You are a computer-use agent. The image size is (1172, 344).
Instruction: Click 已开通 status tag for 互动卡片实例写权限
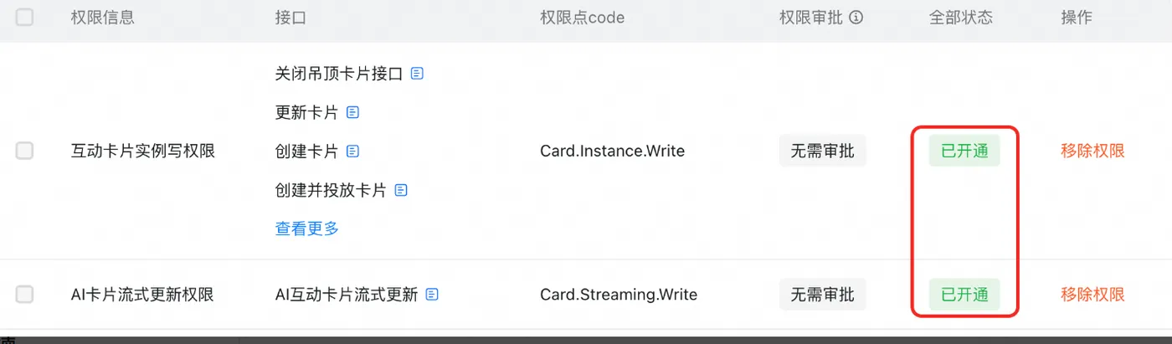click(x=964, y=151)
